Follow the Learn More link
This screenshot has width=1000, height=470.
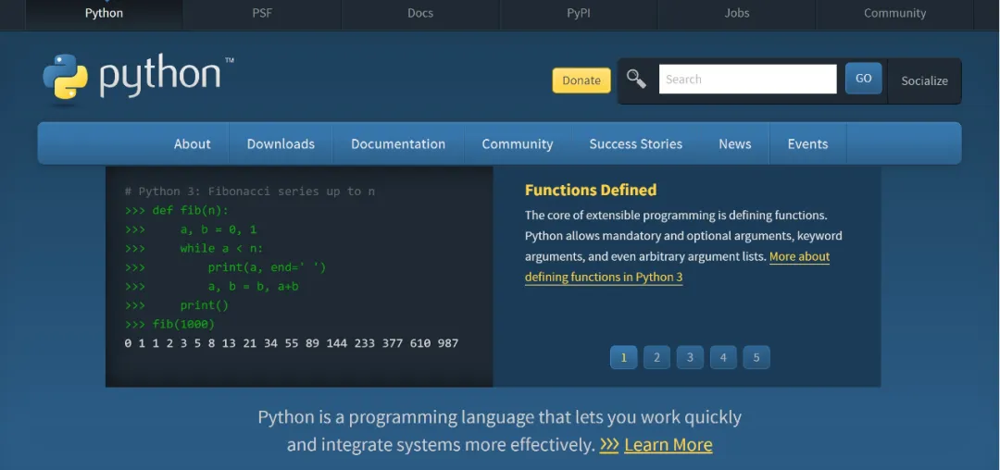[669, 444]
